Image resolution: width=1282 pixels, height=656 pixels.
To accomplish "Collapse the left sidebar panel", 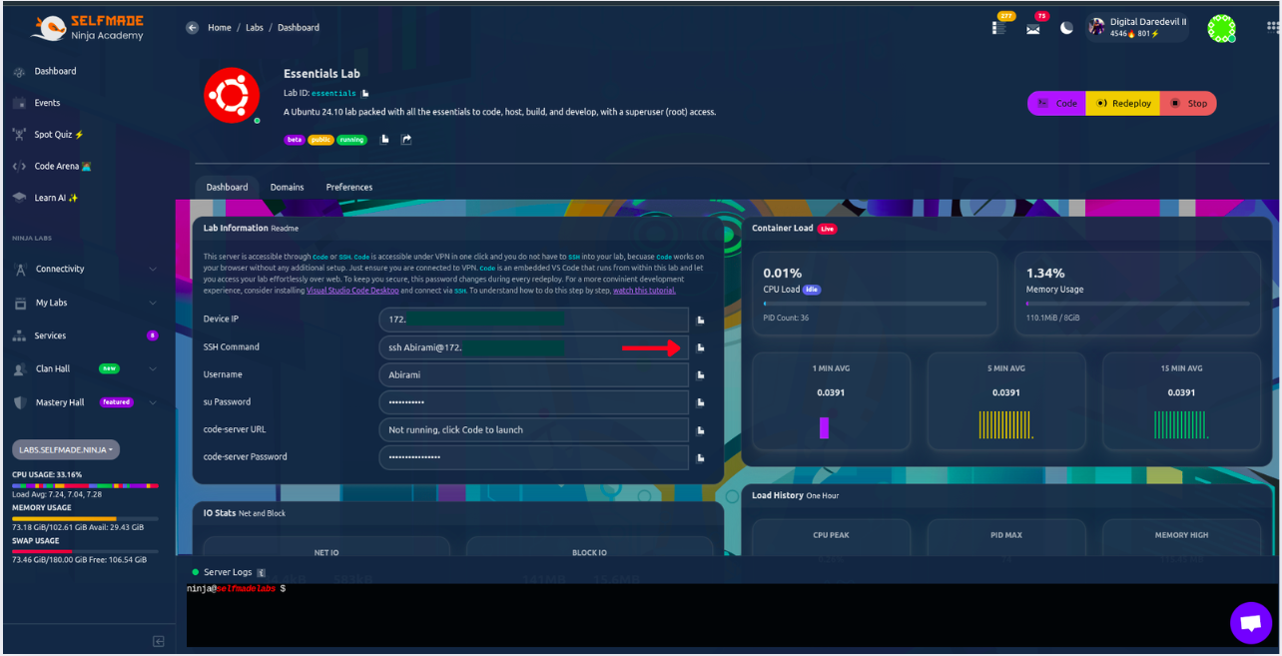I will pyautogui.click(x=158, y=641).
